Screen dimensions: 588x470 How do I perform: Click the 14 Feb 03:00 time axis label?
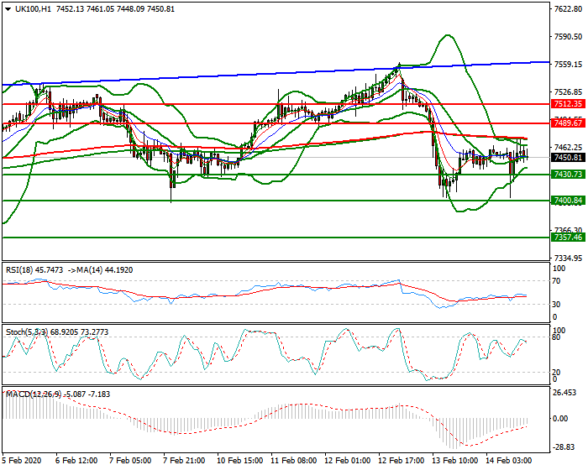click(509, 460)
